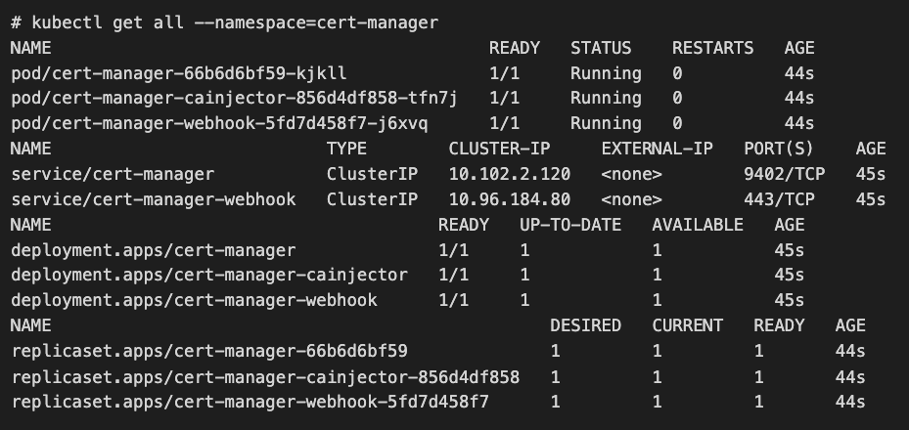Click the 443/TCP port value
The image size is (909, 430).
[779, 199]
